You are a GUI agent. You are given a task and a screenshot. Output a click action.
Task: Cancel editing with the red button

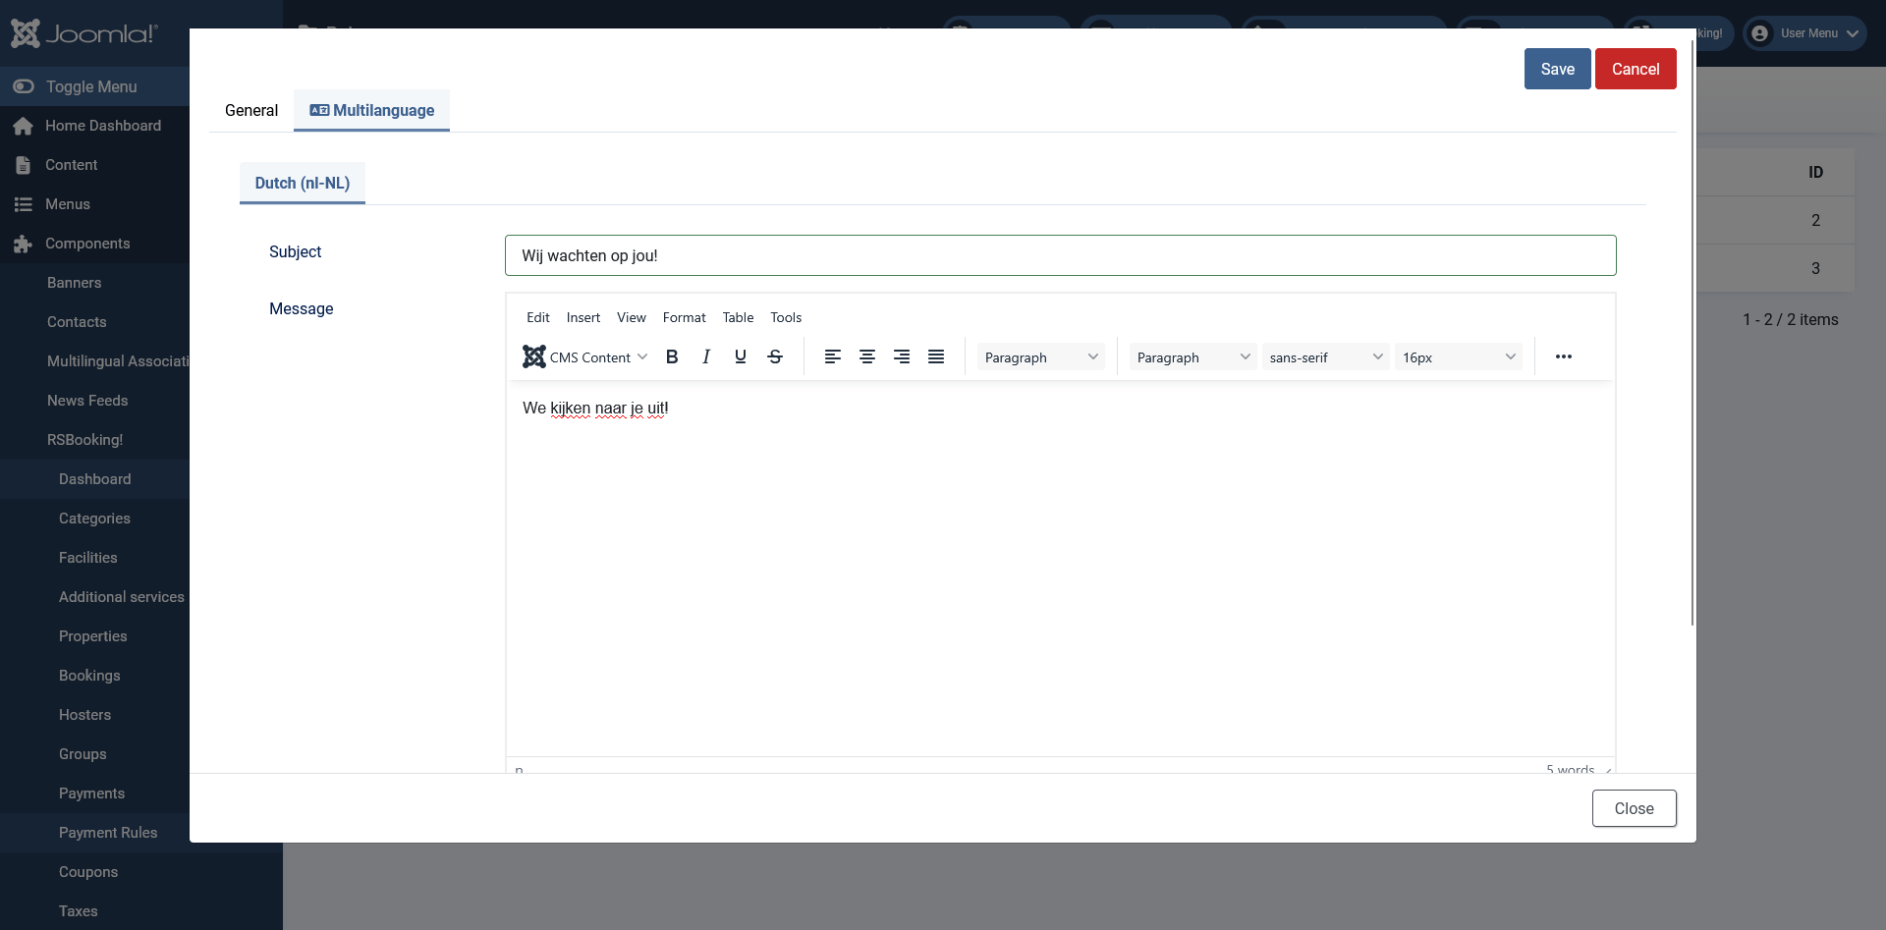1636,69
